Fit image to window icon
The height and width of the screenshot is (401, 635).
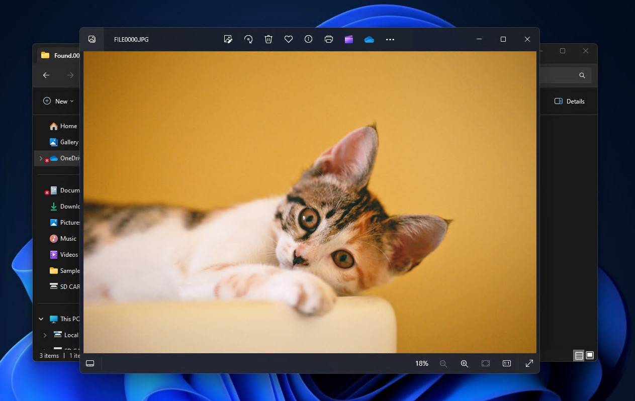coord(486,363)
